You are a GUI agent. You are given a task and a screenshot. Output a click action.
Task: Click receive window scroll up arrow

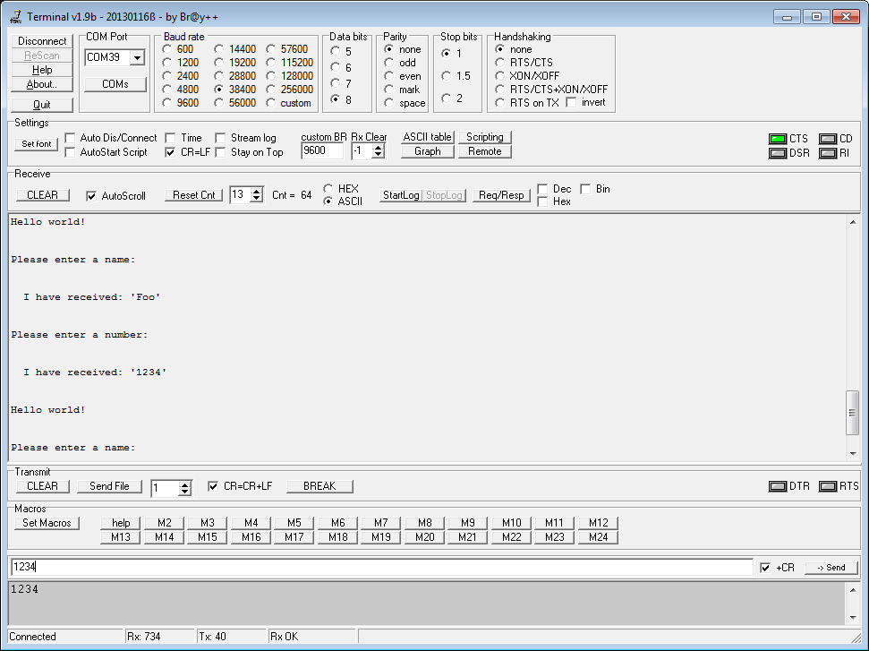[852, 222]
